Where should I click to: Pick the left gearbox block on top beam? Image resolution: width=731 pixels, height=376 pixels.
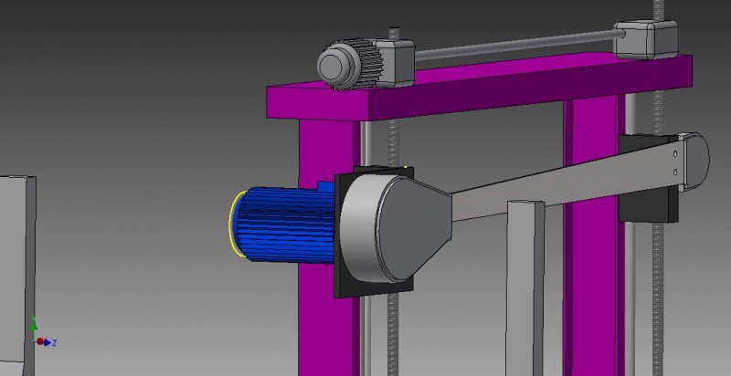(396, 62)
